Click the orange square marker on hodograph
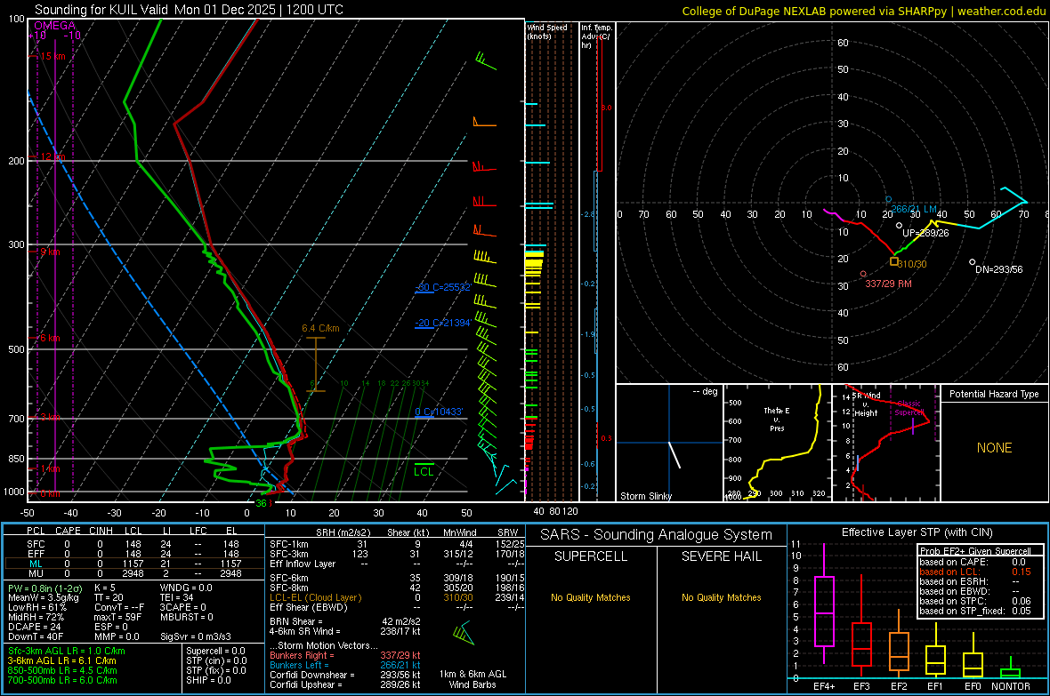1050x696 pixels. coord(894,261)
